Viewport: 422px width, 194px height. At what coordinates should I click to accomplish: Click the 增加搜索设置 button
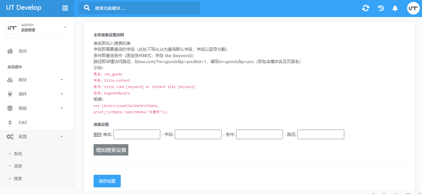point(111,150)
